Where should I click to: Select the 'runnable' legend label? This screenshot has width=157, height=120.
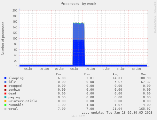click(x=16, y=105)
